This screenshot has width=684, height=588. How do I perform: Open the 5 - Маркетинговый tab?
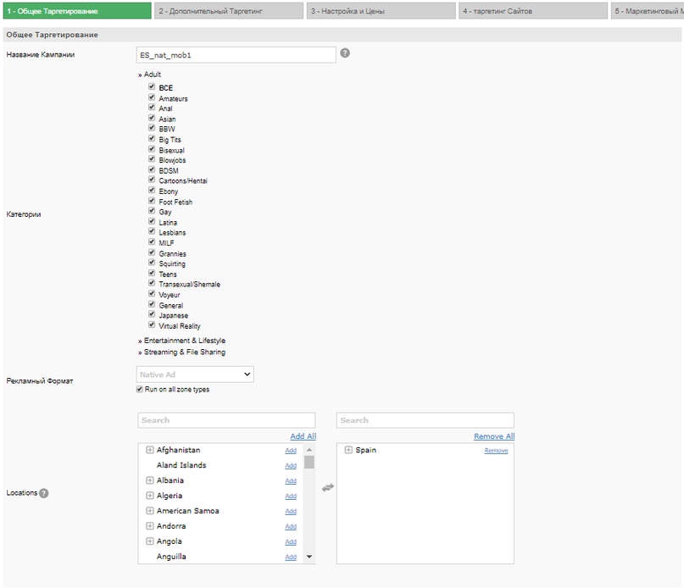tap(648, 11)
